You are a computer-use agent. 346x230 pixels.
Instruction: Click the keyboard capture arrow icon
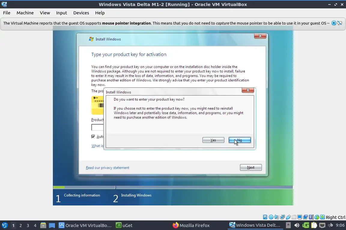(x=322, y=217)
